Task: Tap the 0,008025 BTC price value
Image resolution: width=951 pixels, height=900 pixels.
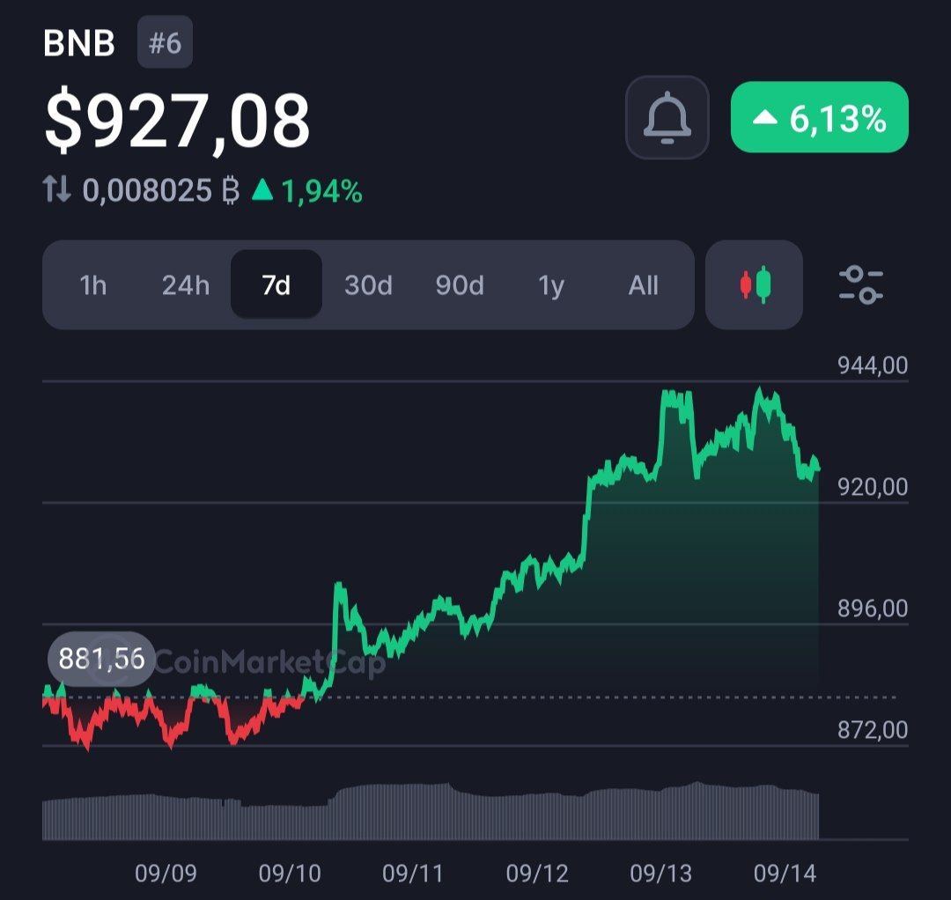Action: 147,190
